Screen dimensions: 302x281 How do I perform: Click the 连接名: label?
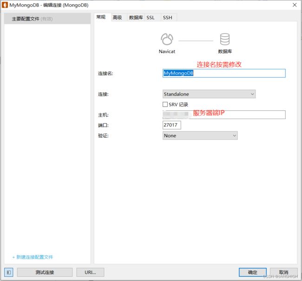click(x=105, y=74)
